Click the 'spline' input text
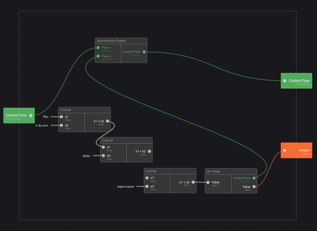 86,156
